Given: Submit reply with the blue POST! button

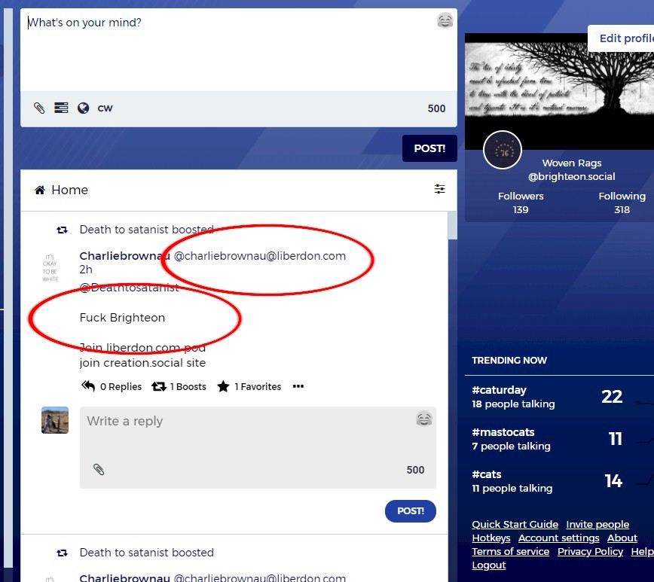Looking at the screenshot, I should tap(410, 510).
